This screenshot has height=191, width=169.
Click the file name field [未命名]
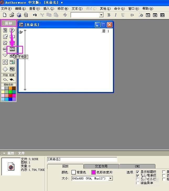point(82,159)
